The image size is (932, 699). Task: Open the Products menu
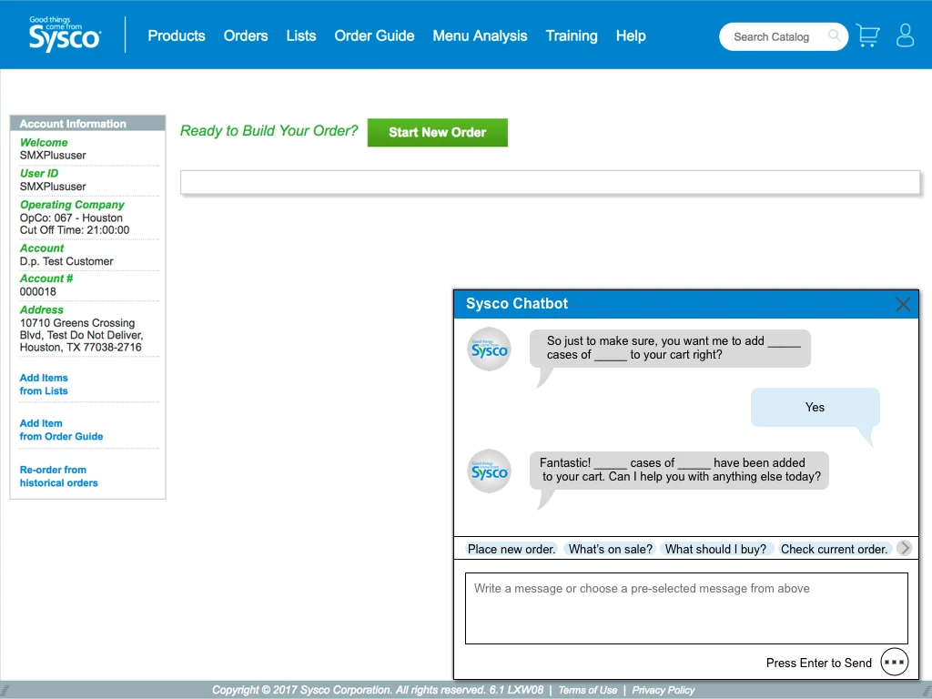(177, 35)
